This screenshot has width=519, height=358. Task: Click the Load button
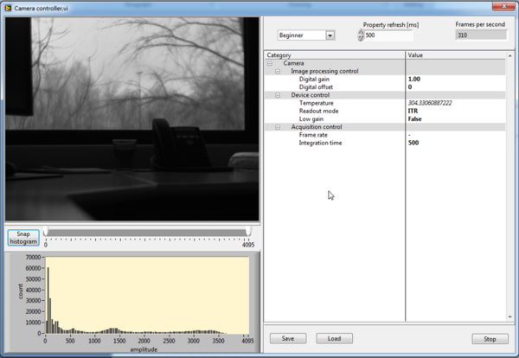[x=334, y=338]
